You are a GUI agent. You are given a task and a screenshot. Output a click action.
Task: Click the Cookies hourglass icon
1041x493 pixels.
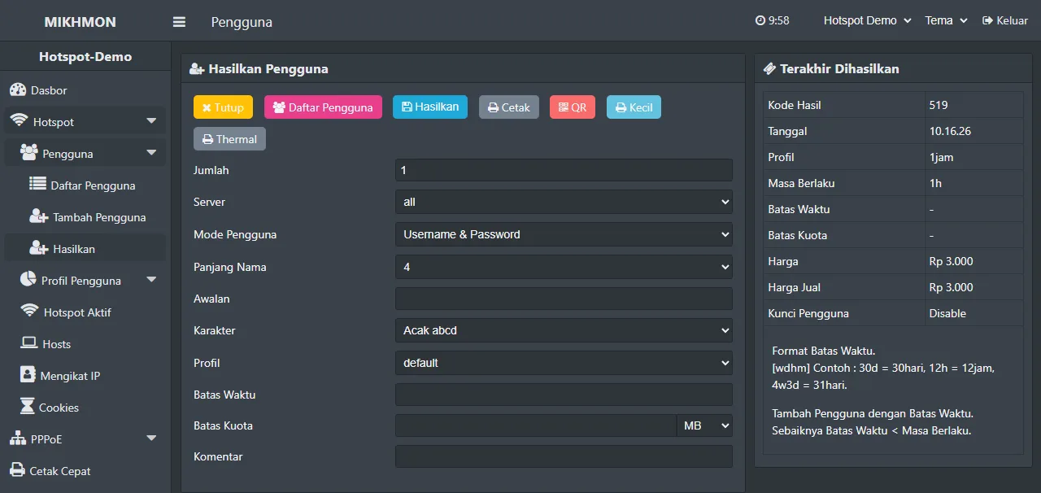pyautogui.click(x=28, y=407)
